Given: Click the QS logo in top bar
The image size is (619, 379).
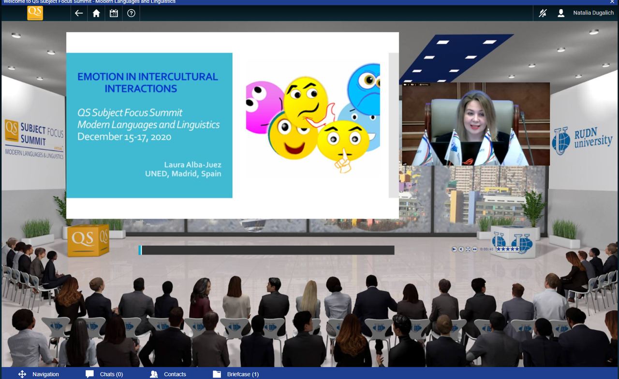Looking at the screenshot, I should tap(35, 13).
